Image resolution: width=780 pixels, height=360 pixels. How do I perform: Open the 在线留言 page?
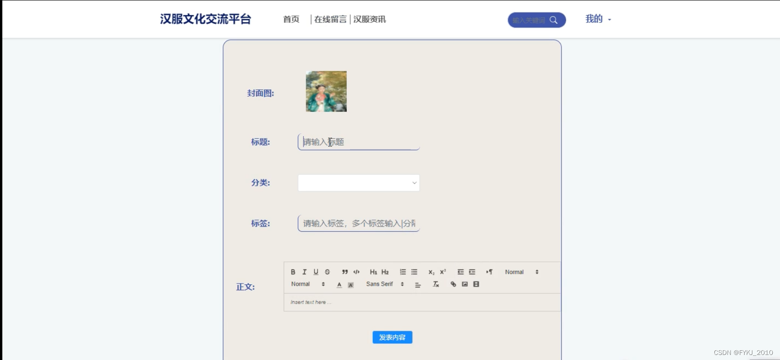(330, 19)
